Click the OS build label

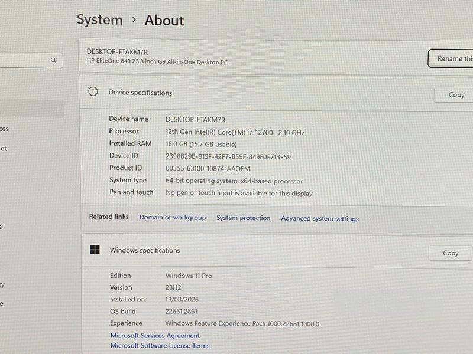tap(123, 312)
